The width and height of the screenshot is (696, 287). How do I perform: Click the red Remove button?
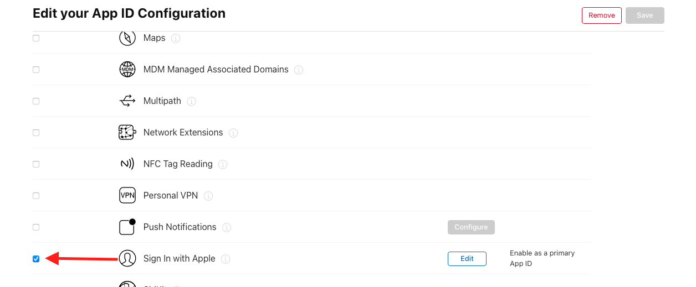[602, 15]
